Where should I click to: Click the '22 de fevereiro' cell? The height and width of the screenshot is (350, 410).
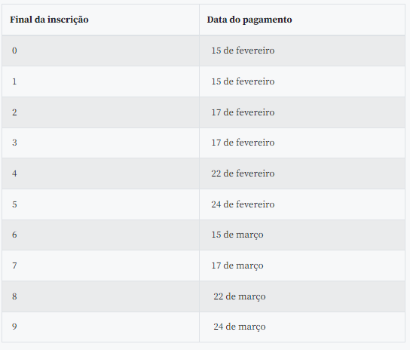[x=302, y=173]
